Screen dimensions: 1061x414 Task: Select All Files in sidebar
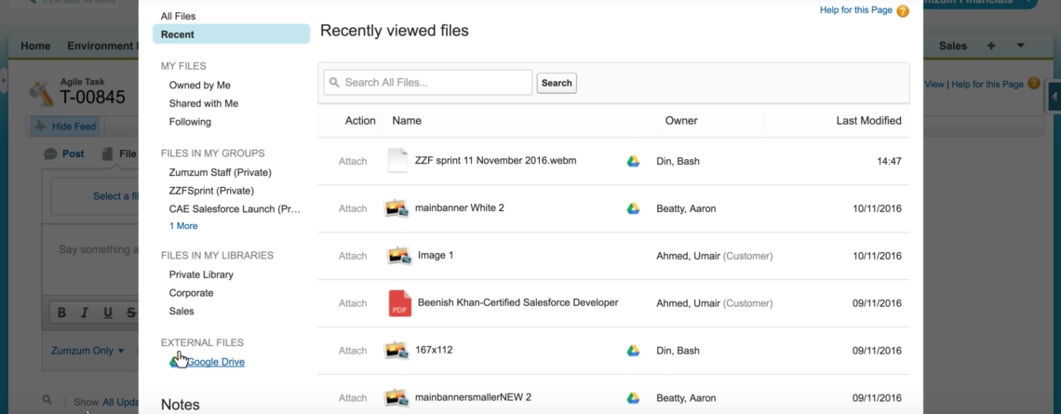179,16
